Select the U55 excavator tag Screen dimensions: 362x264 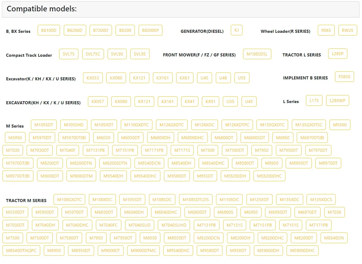[242, 78]
